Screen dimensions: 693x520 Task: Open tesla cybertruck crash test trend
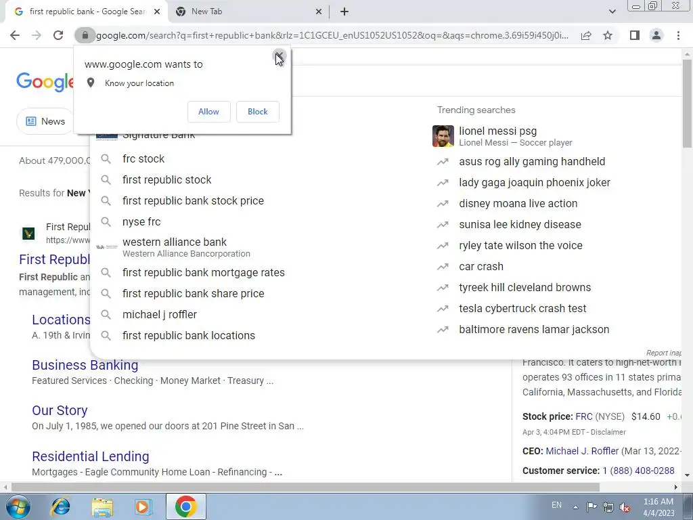click(522, 309)
